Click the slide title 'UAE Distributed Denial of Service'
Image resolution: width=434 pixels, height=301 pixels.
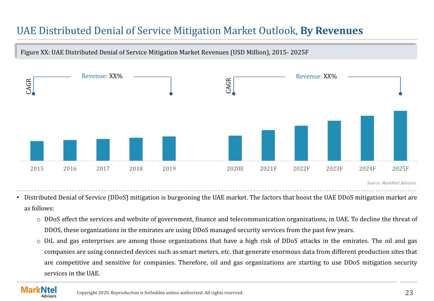[190, 31]
